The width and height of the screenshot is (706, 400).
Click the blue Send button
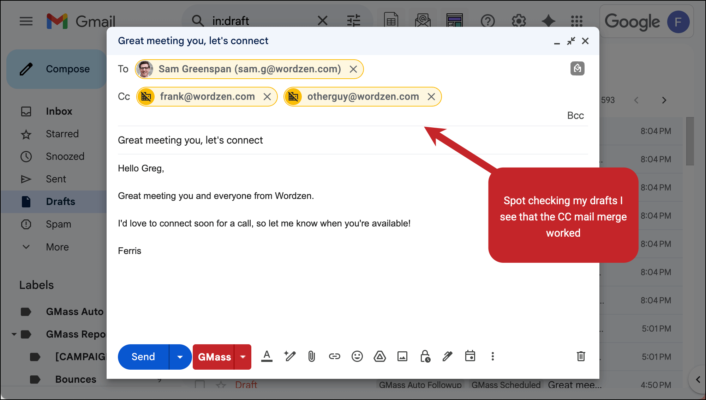point(143,357)
